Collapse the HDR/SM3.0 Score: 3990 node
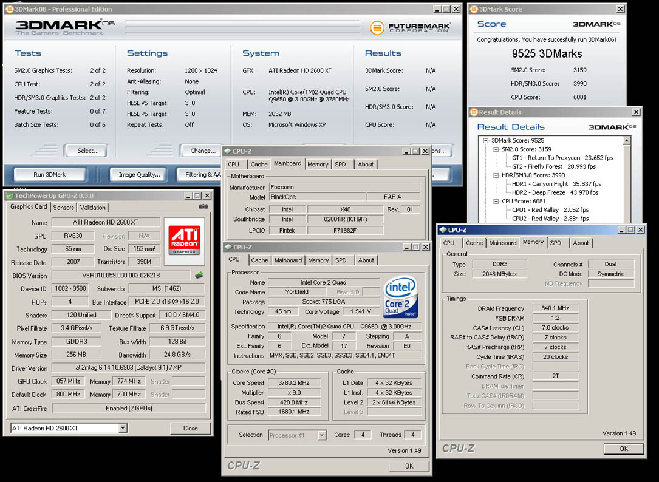659x482 pixels. point(496,175)
